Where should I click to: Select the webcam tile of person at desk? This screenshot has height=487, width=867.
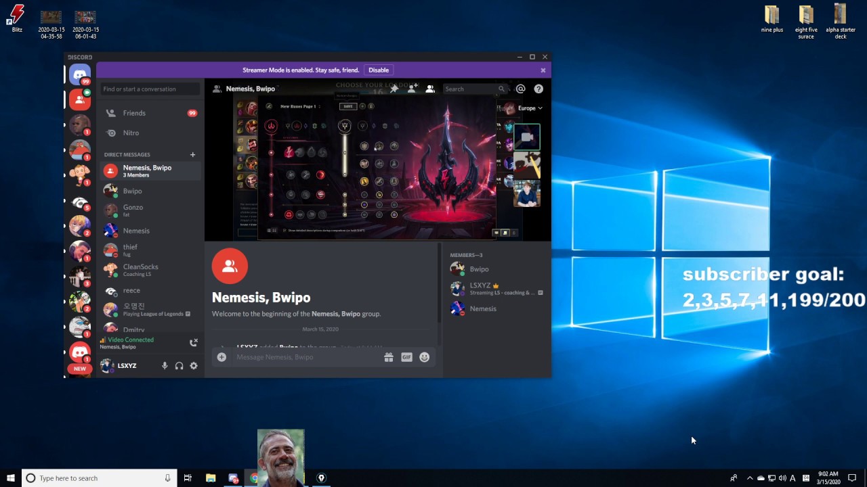(x=527, y=193)
